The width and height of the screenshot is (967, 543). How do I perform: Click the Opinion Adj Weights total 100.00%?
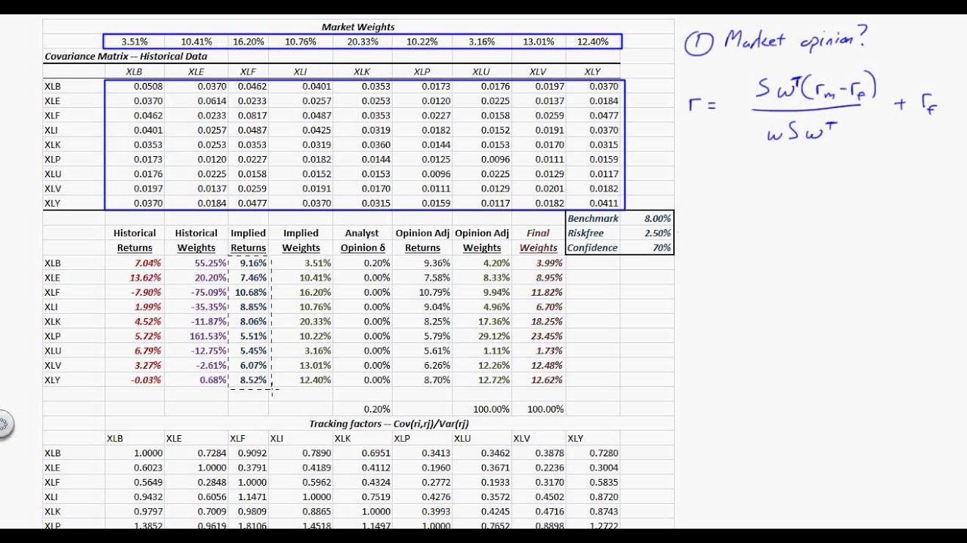491,410
